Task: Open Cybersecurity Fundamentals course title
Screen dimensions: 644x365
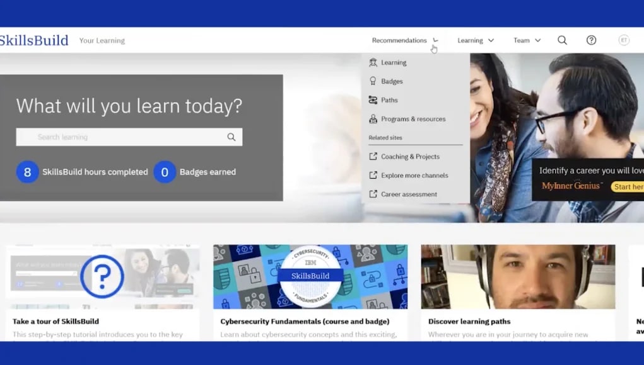Action: coord(305,322)
